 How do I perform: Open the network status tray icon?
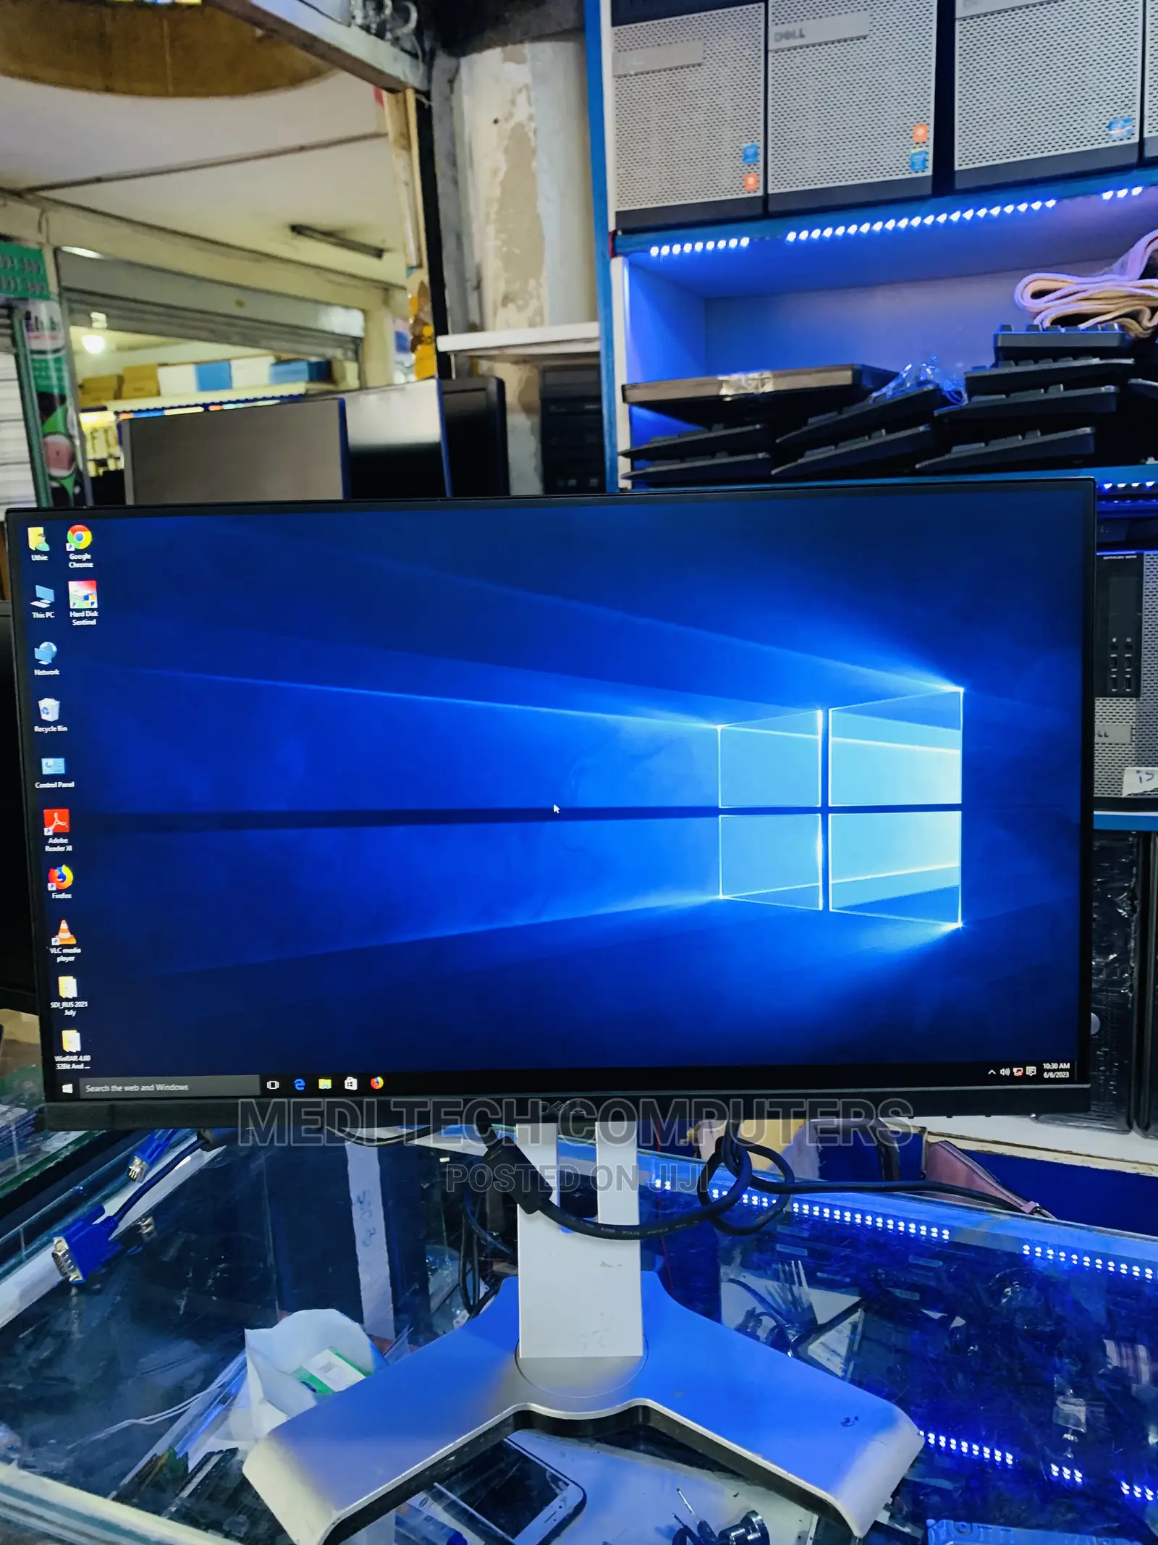(1018, 1072)
